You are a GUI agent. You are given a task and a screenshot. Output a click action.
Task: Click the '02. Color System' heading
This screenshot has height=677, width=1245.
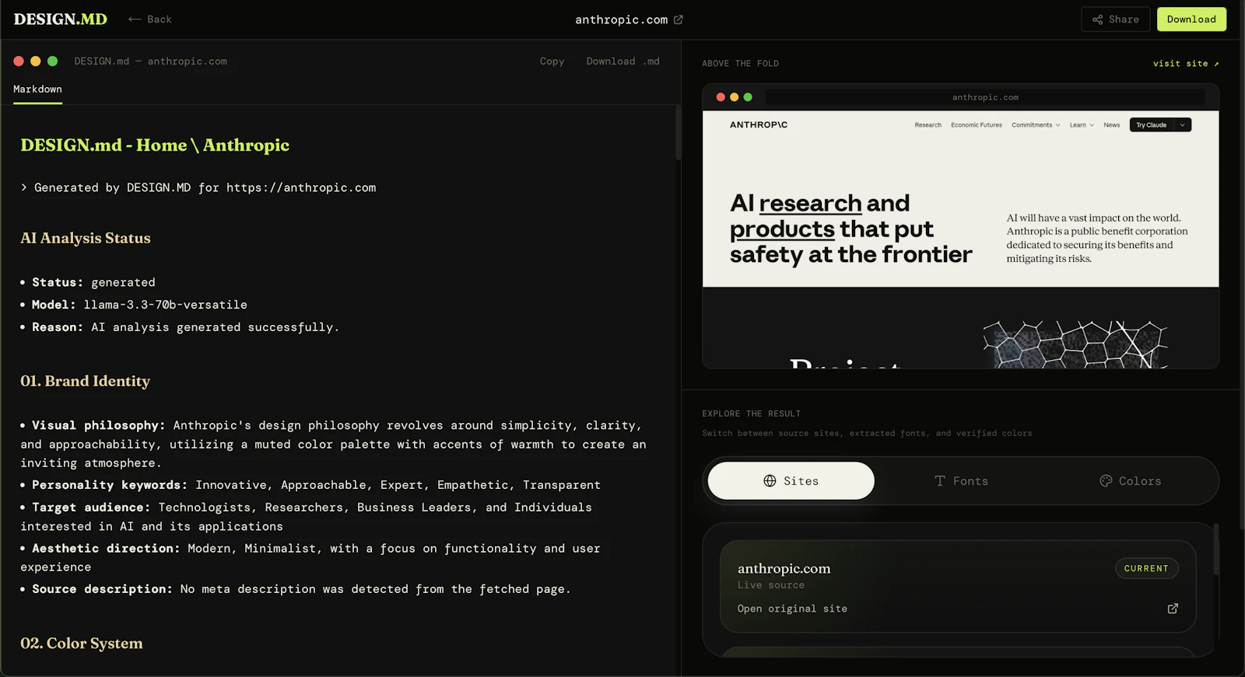(x=82, y=644)
